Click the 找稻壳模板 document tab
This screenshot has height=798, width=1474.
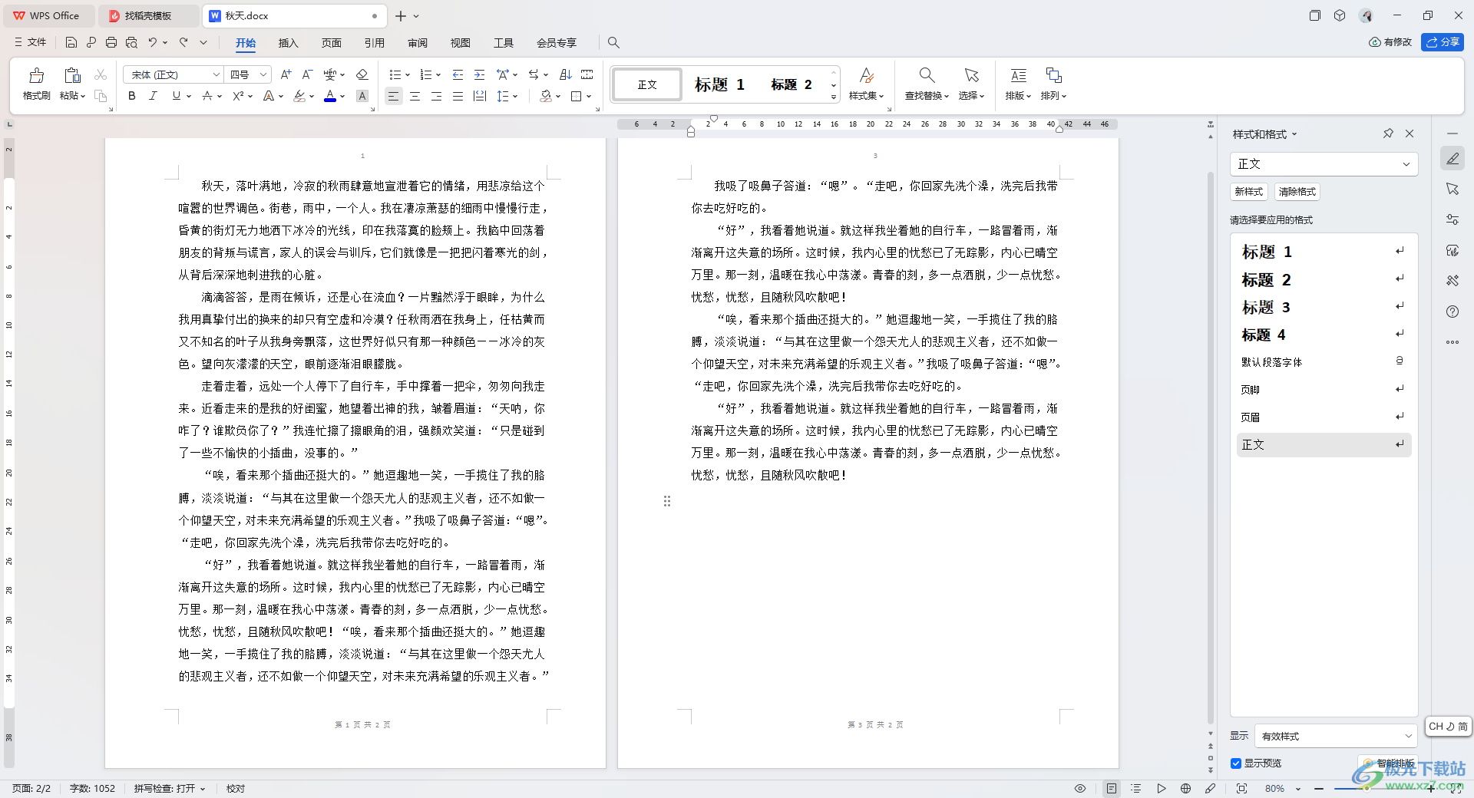(149, 15)
